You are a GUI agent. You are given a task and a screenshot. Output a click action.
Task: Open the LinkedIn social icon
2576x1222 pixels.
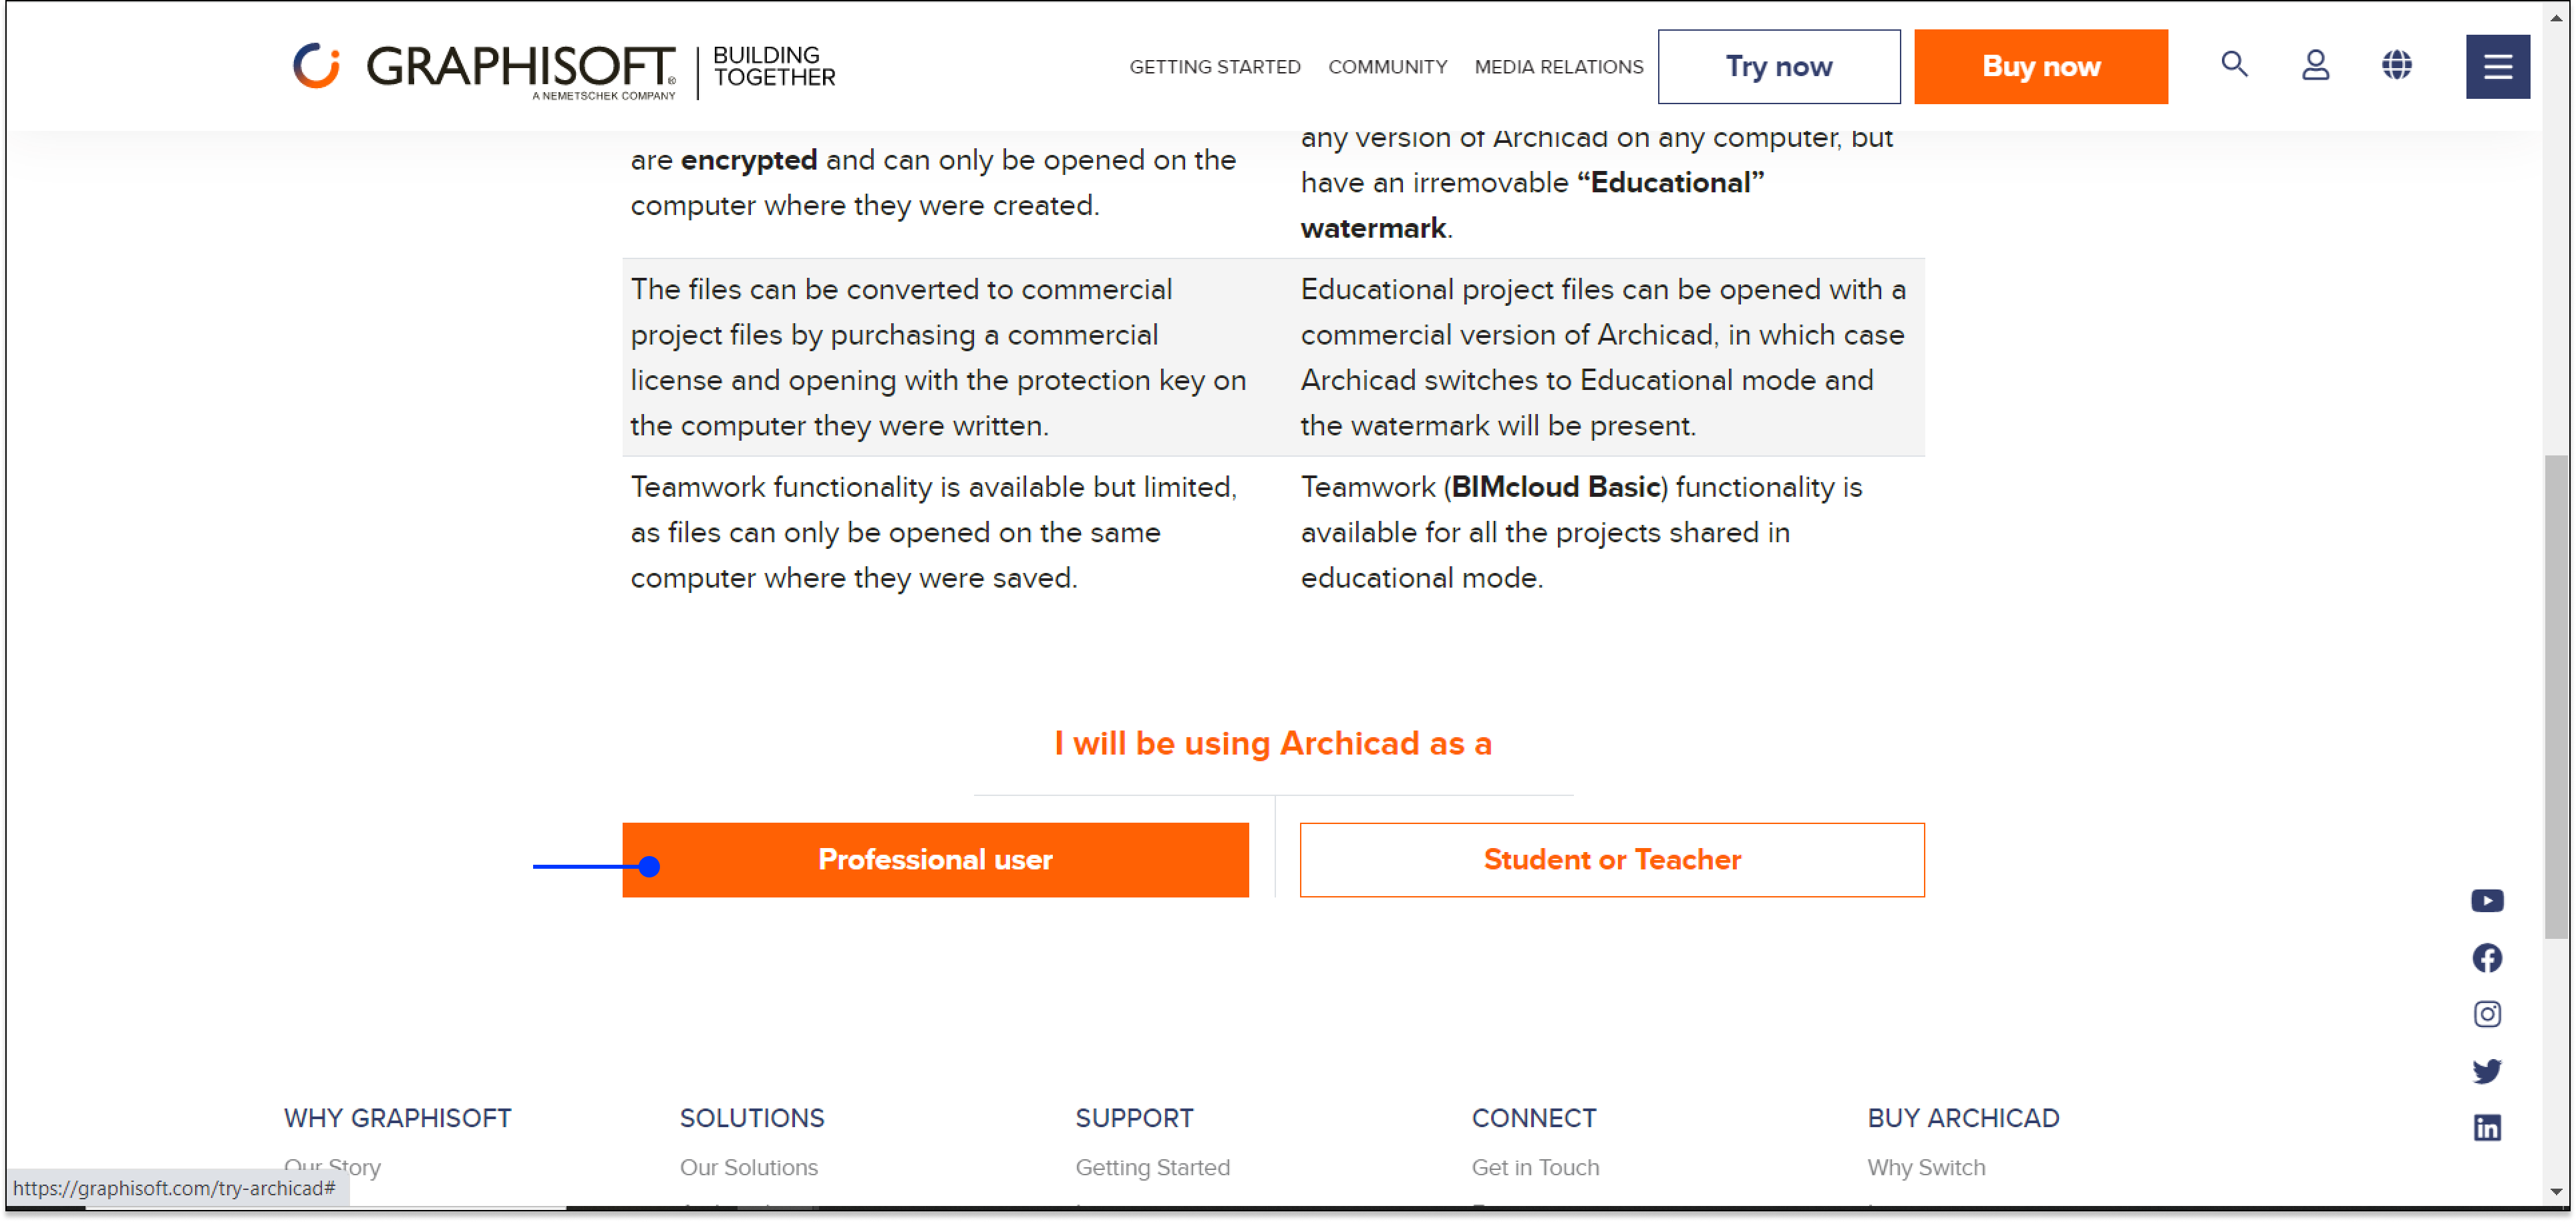(2487, 1128)
